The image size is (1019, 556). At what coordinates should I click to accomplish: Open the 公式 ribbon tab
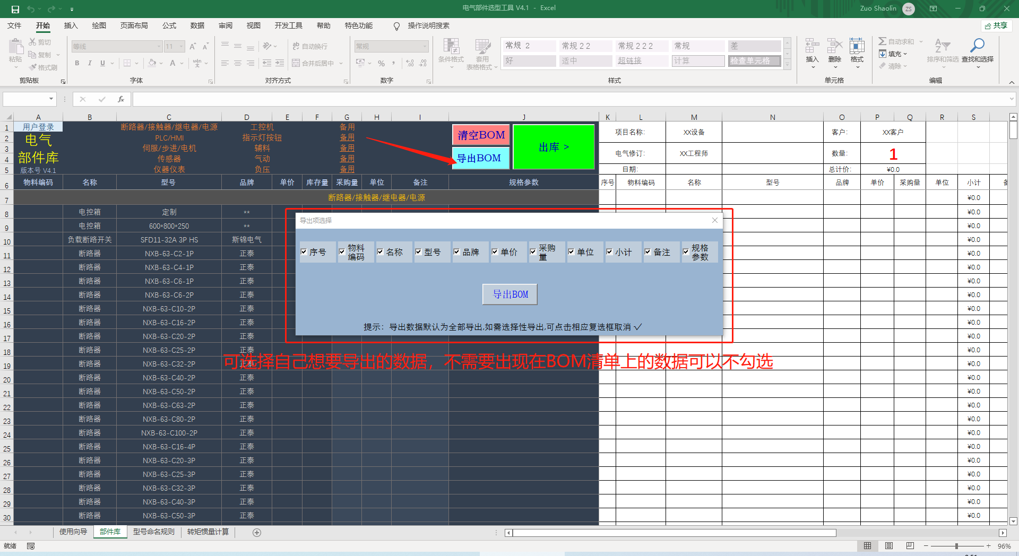(x=169, y=25)
